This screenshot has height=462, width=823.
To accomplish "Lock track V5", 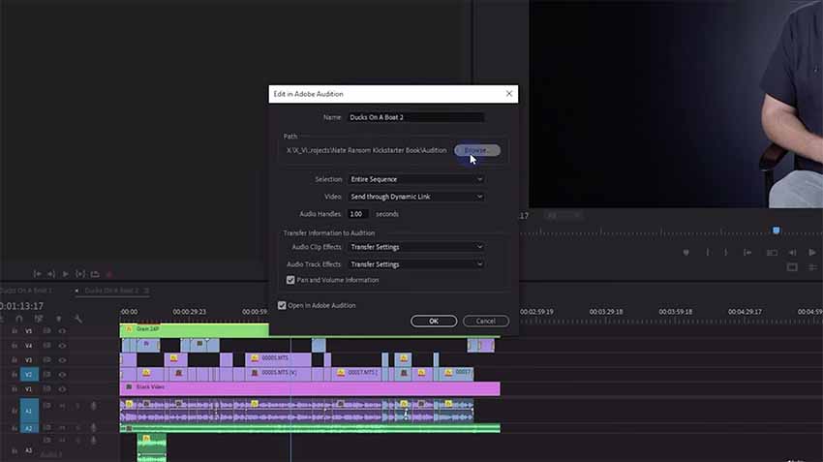I will pyautogui.click(x=15, y=330).
